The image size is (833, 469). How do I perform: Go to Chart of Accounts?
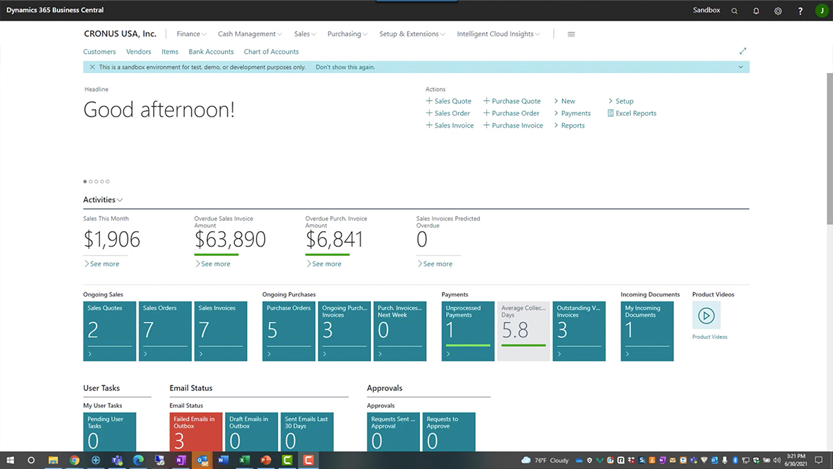coord(271,52)
